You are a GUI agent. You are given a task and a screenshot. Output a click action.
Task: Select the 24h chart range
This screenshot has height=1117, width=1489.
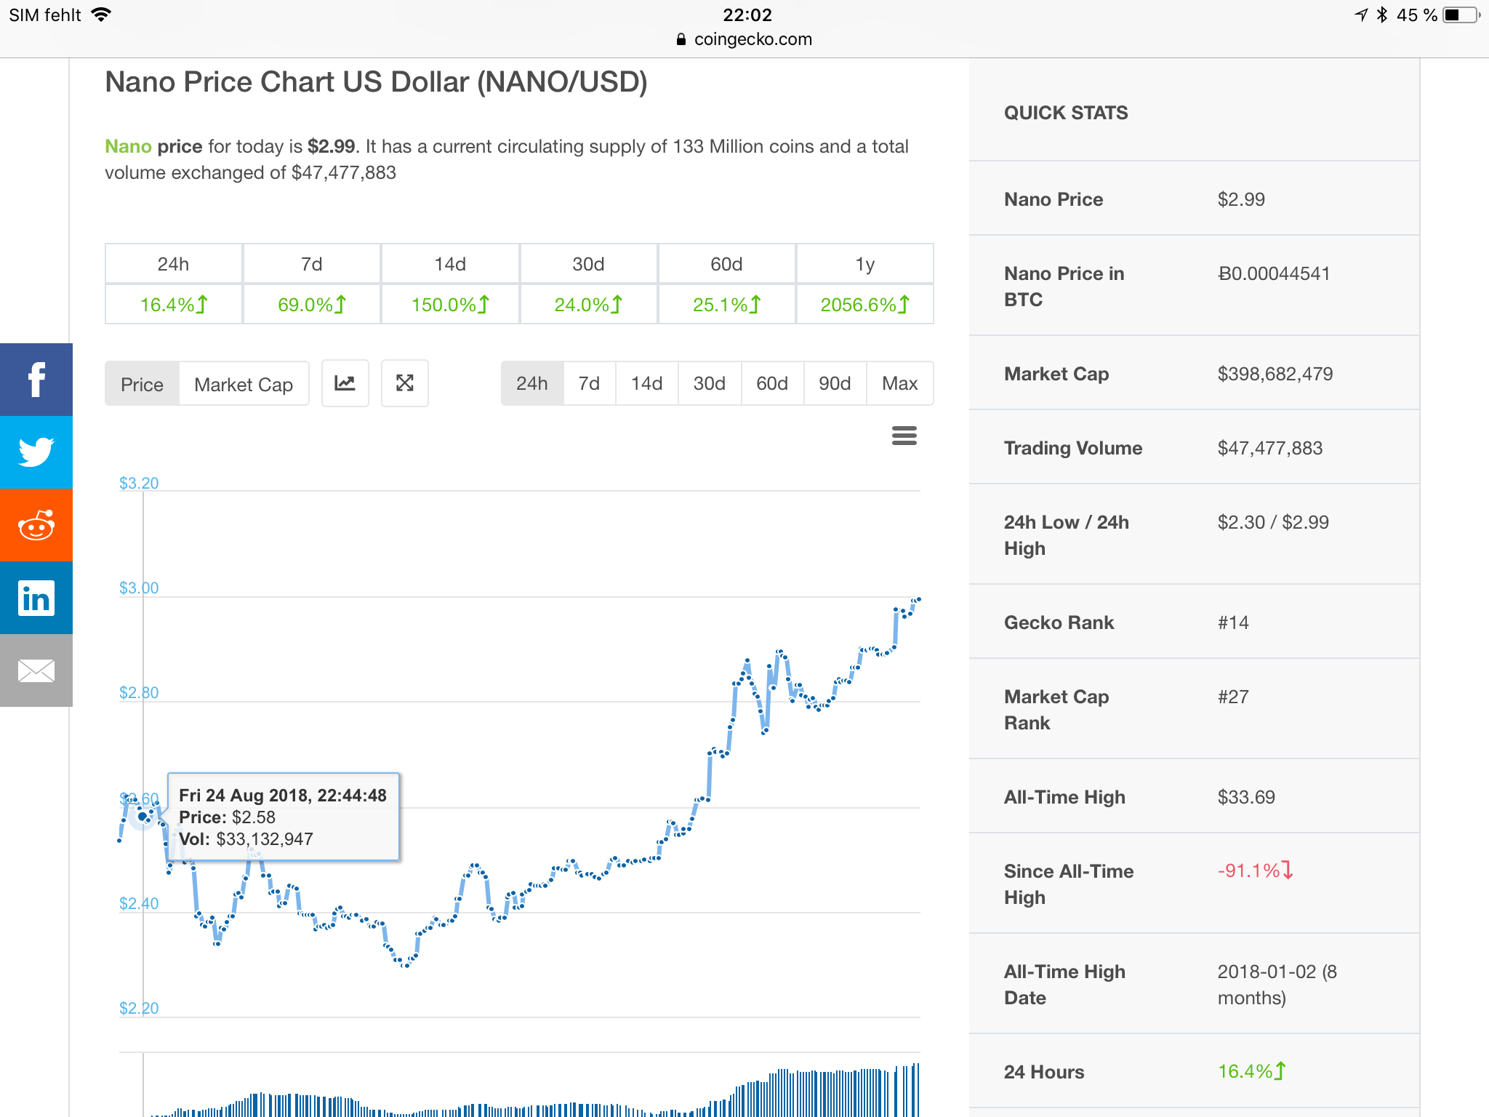[x=531, y=383]
